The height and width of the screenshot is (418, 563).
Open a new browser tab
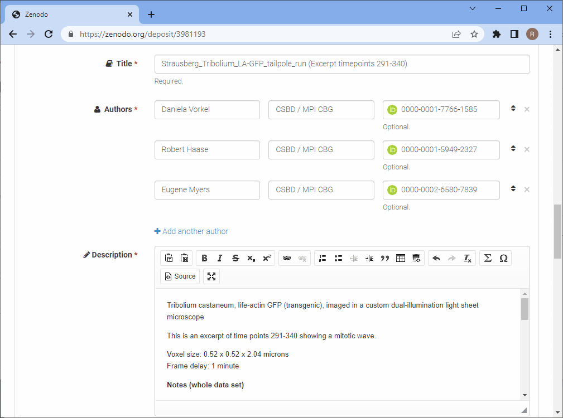click(151, 14)
